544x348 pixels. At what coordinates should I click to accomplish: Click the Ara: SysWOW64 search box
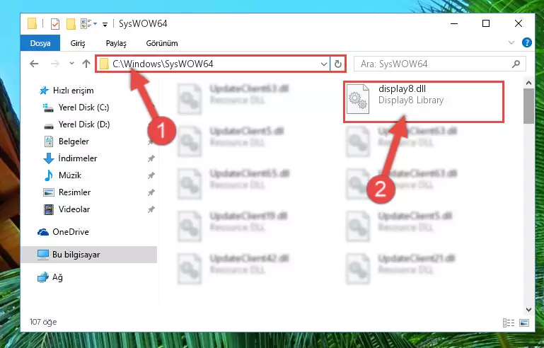tap(439, 64)
